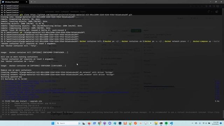Click 'Building appseed-app' output line
This screenshot has height=126, width=224.
click(12, 77)
